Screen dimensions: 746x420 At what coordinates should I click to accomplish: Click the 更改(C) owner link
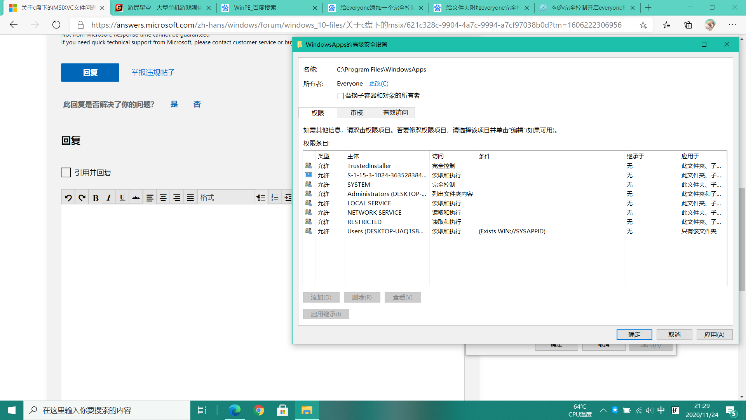tap(378, 84)
